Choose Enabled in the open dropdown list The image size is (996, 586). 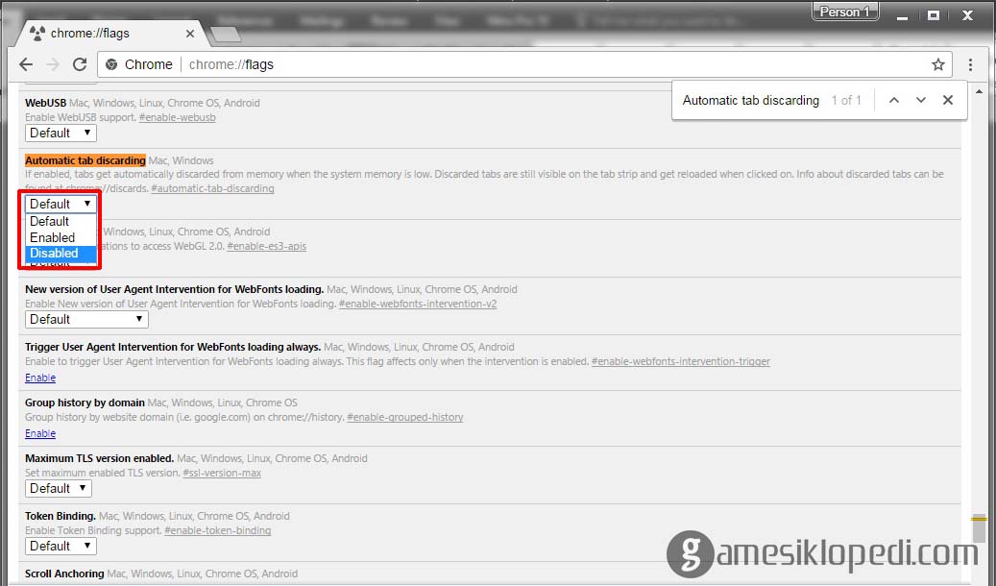tap(61, 237)
